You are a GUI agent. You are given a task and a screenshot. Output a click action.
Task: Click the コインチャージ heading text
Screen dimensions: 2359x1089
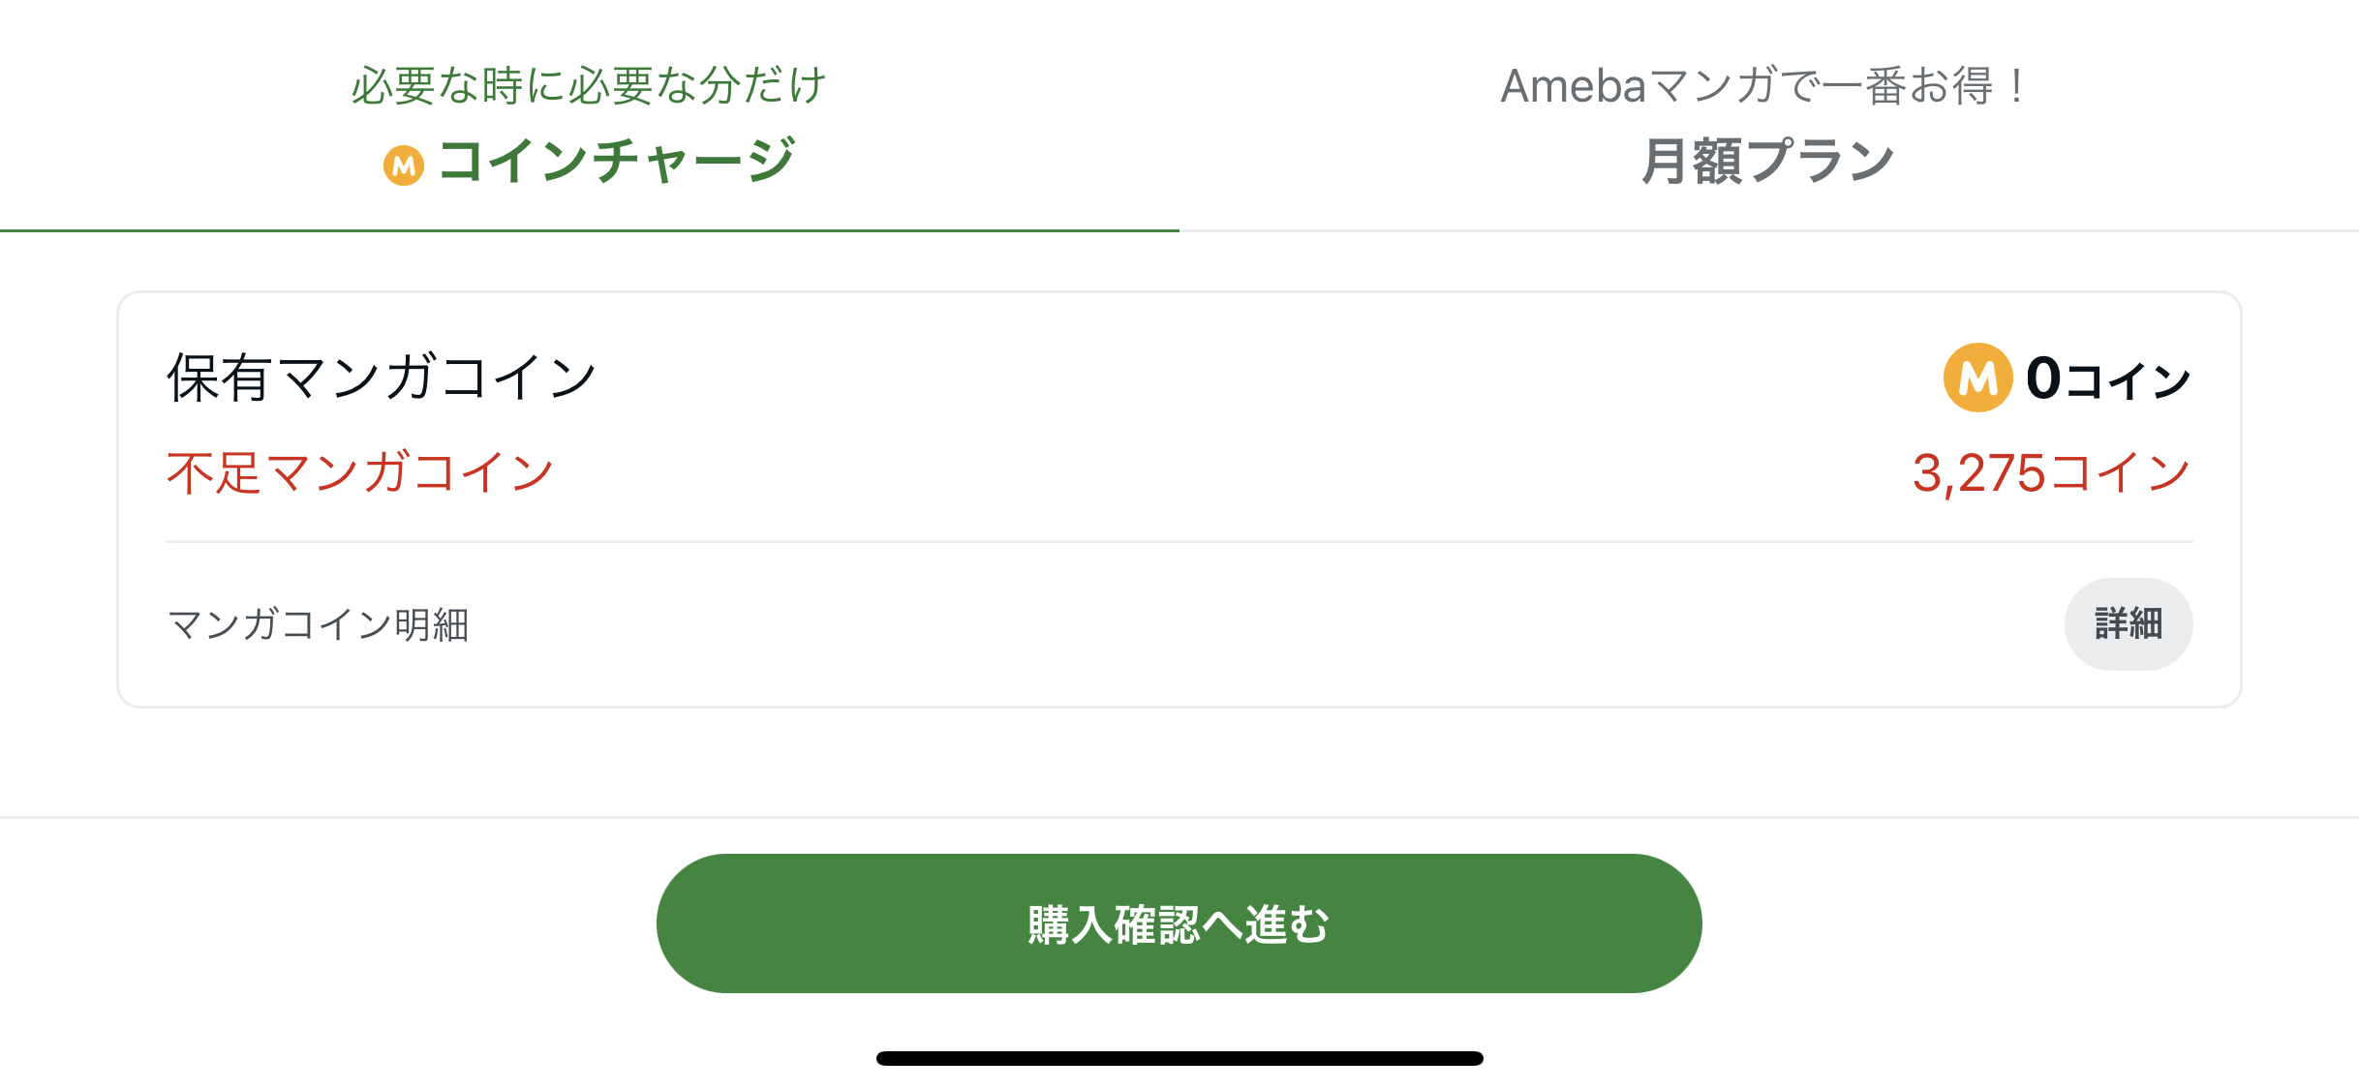[x=617, y=161]
